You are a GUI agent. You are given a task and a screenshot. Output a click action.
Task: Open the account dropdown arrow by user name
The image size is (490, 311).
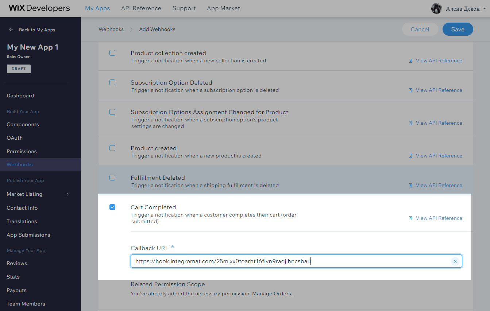point(484,8)
